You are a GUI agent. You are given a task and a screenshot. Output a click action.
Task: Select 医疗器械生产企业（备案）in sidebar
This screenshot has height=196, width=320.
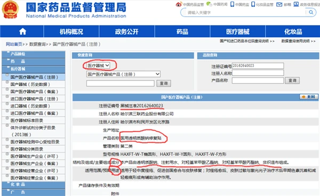34,164
